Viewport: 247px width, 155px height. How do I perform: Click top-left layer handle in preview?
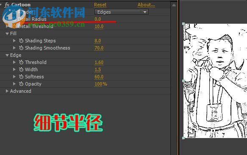click(183, 24)
